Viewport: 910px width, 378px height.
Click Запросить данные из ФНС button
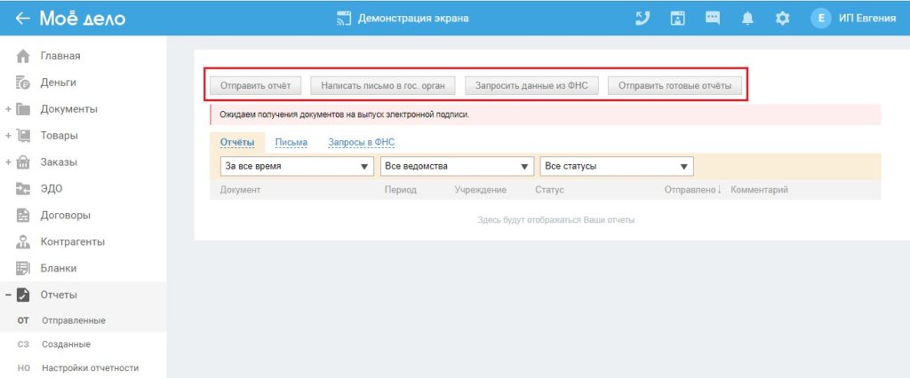(x=532, y=85)
